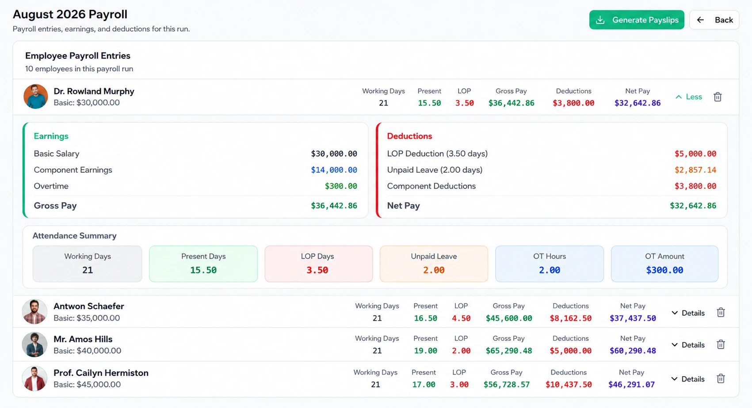This screenshot has height=408, width=752.
Task: Click the Mr. Amos Hills name
Action: pyautogui.click(x=83, y=339)
